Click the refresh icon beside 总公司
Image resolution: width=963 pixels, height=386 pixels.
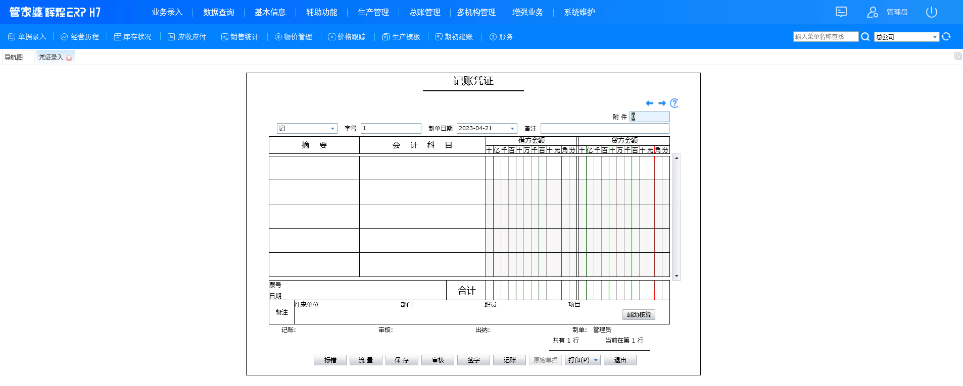[x=946, y=36]
